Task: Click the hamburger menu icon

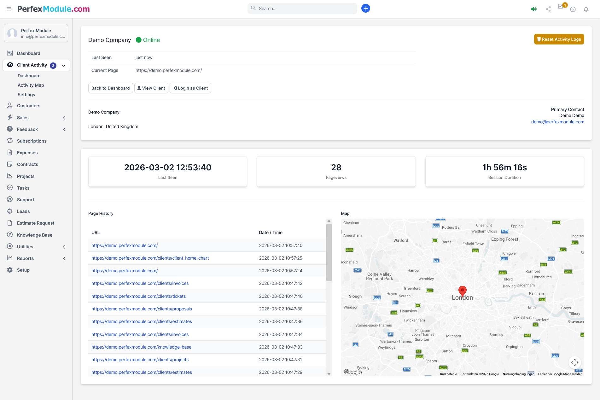Action: coord(9,9)
